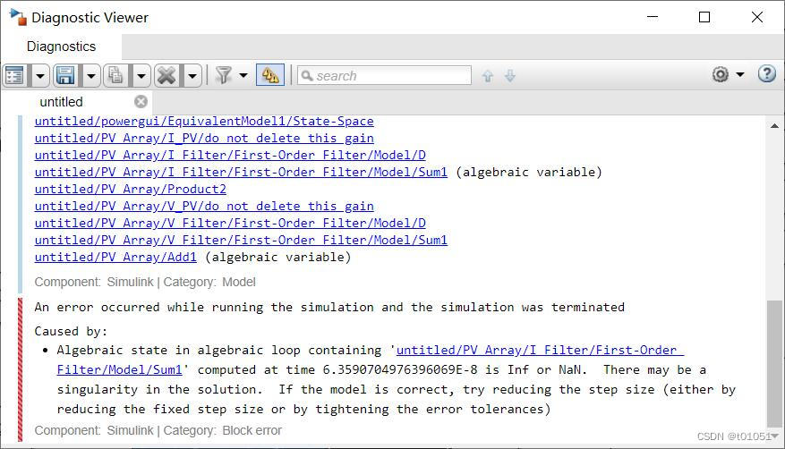
Task: Toggle the warning grouping highlighted button
Action: [270, 75]
